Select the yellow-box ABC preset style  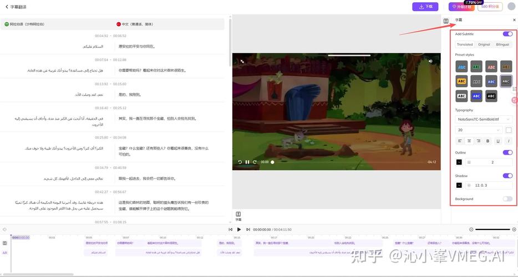click(461, 81)
